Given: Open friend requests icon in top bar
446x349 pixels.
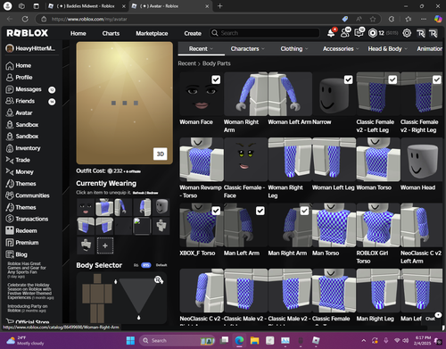Looking at the screenshot, I should (x=345, y=32).
